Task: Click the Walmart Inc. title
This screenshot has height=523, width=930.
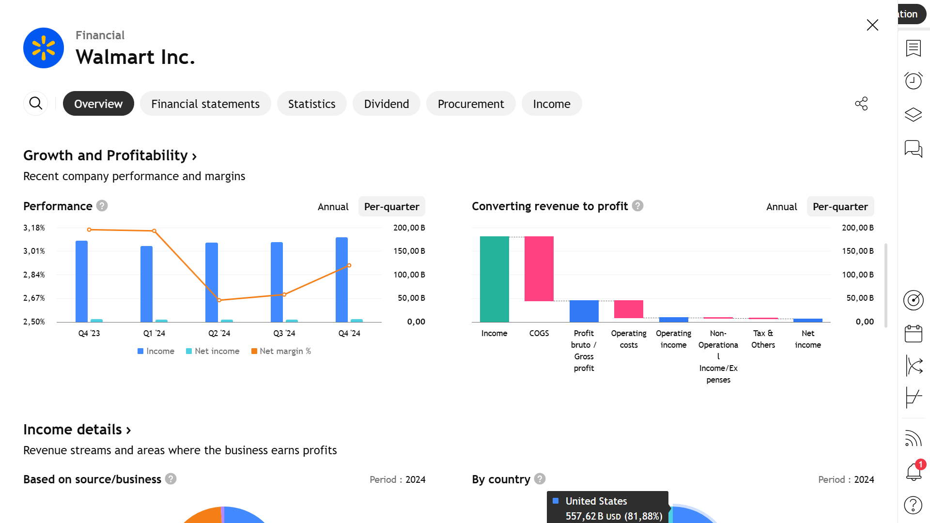Action: pos(135,57)
